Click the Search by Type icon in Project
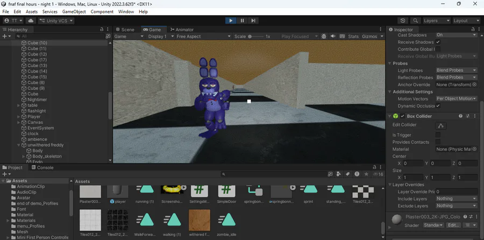 pos(339,174)
